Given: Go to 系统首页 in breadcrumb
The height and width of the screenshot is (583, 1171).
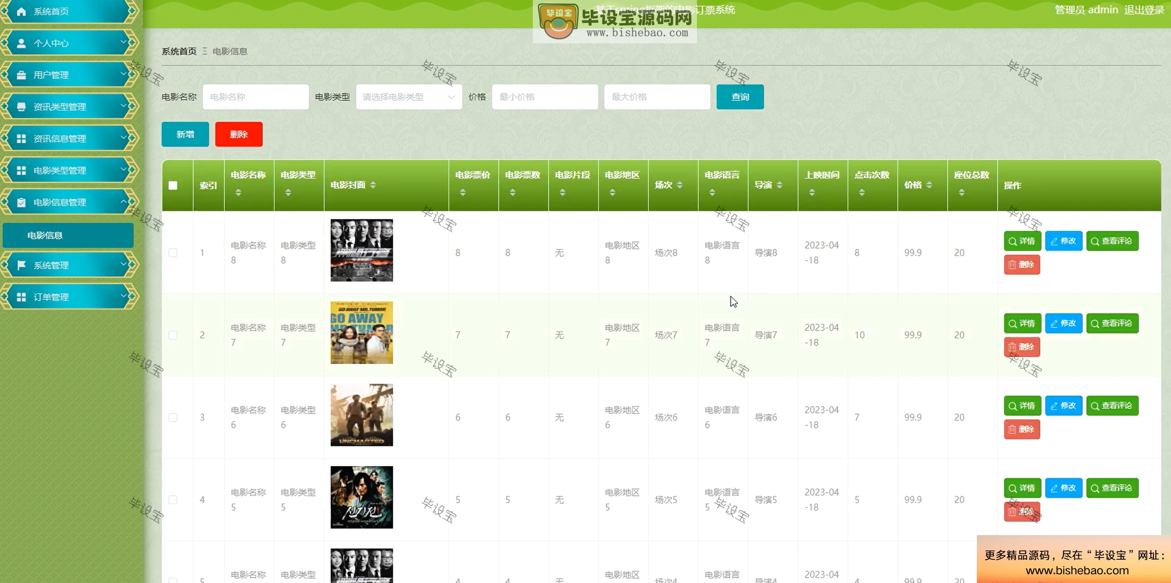Looking at the screenshot, I should coord(179,51).
